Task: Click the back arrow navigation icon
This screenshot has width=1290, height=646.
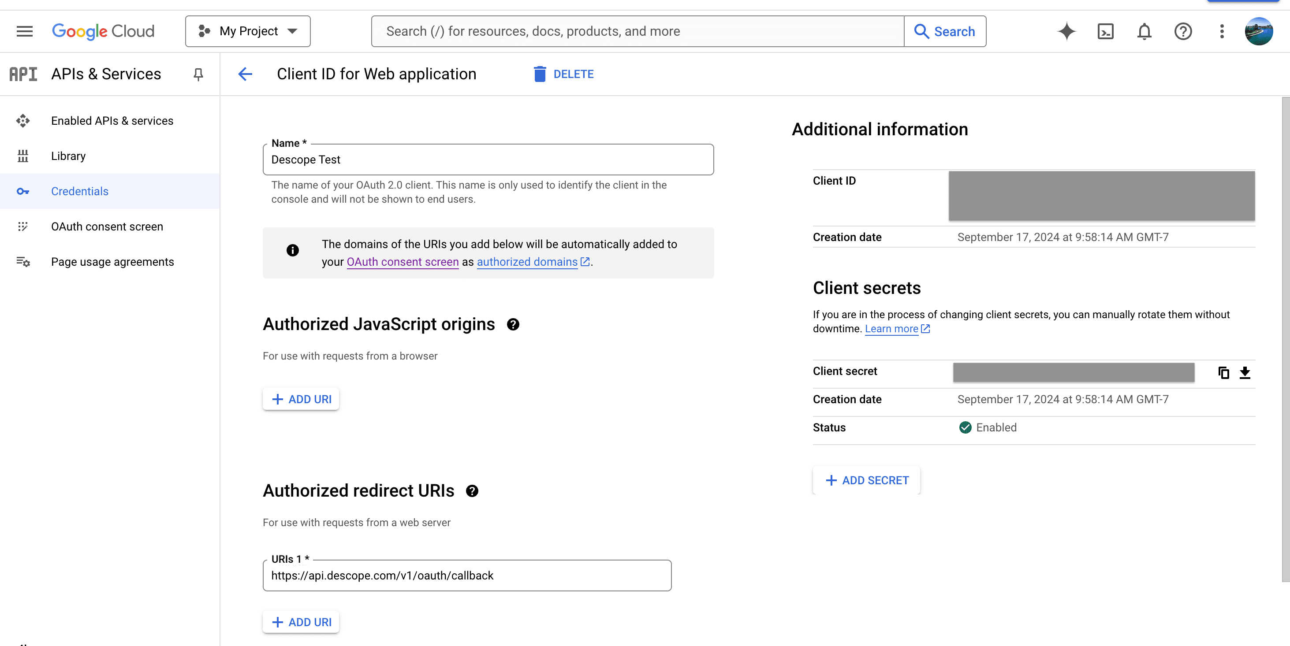Action: pyautogui.click(x=245, y=74)
